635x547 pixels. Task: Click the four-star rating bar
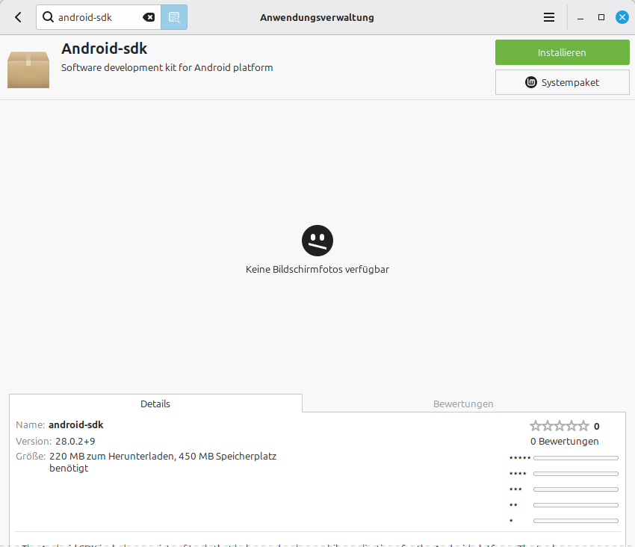click(575, 474)
